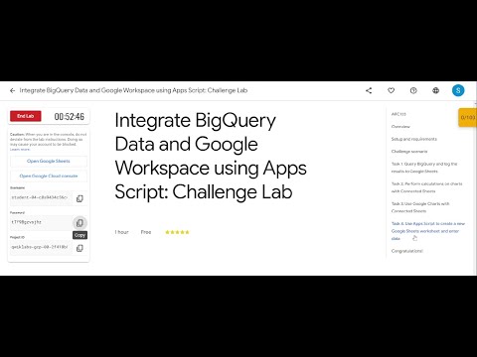The image size is (477, 357).
Task: Open the help question mark icon
Action: point(413,90)
